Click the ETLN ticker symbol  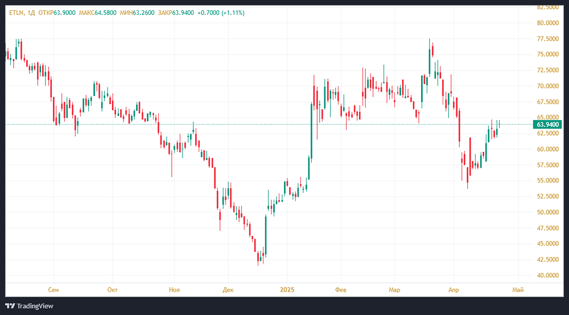pos(15,13)
